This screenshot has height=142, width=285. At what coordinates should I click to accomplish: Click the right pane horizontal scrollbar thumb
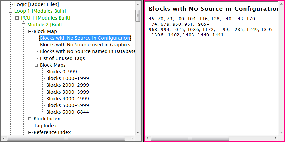pos(190,138)
